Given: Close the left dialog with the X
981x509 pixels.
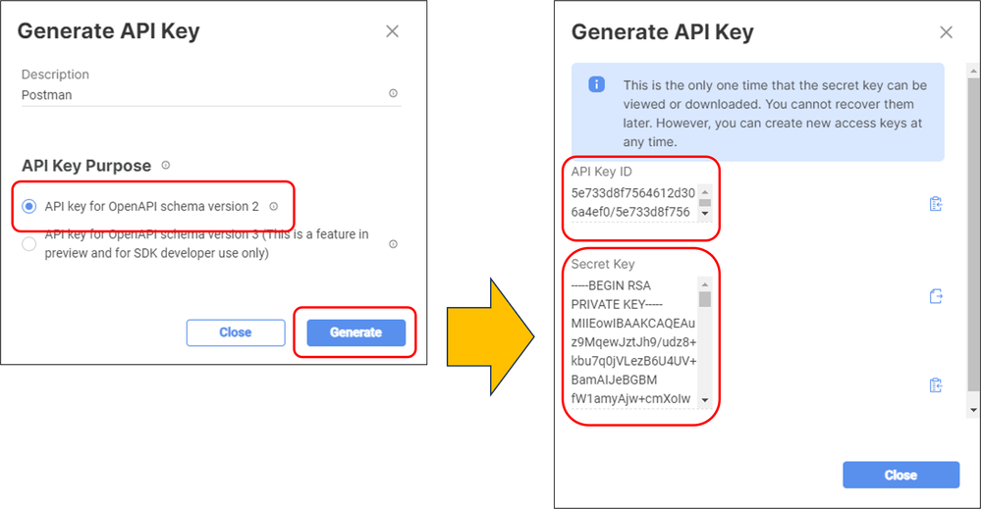Looking at the screenshot, I should [x=392, y=31].
